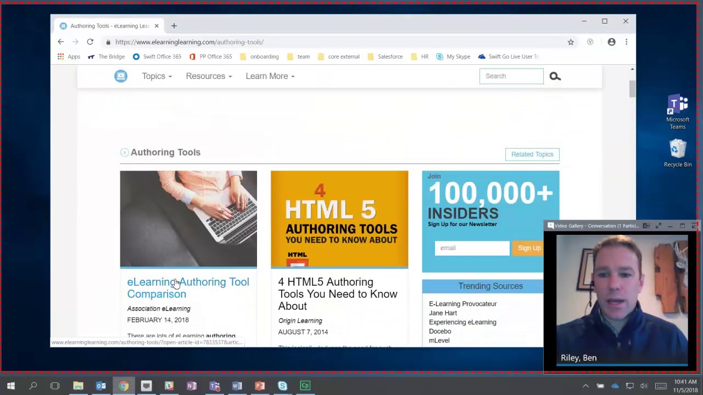Open the core external bookmarks folder
Viewport: 703px width, 395px height.
point(338,57)
